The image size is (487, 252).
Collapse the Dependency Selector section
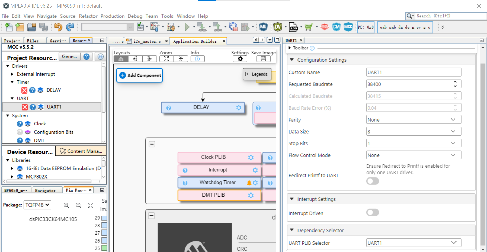(292, 230)
